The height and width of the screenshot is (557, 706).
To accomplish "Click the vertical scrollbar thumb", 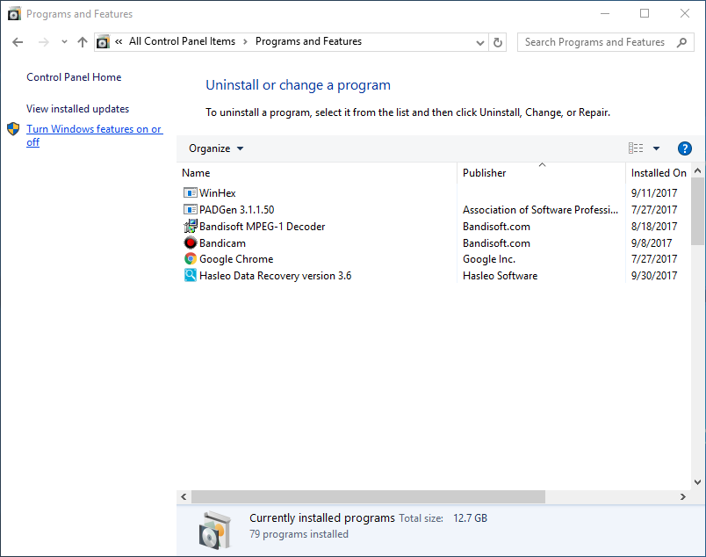I will tap(697, 211).
